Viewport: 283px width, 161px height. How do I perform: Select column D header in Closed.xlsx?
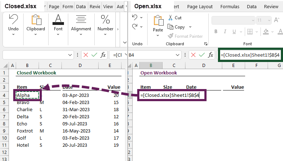tap(80, 66)
